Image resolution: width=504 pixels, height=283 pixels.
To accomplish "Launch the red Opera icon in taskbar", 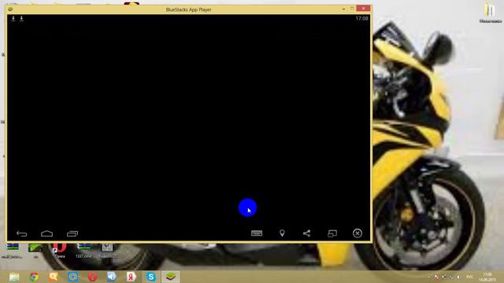I will (93, 277).
